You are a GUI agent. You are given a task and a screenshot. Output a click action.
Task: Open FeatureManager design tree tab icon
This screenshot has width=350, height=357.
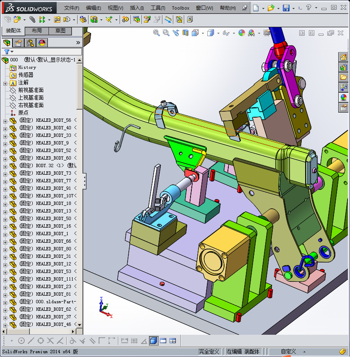point(7,43)
